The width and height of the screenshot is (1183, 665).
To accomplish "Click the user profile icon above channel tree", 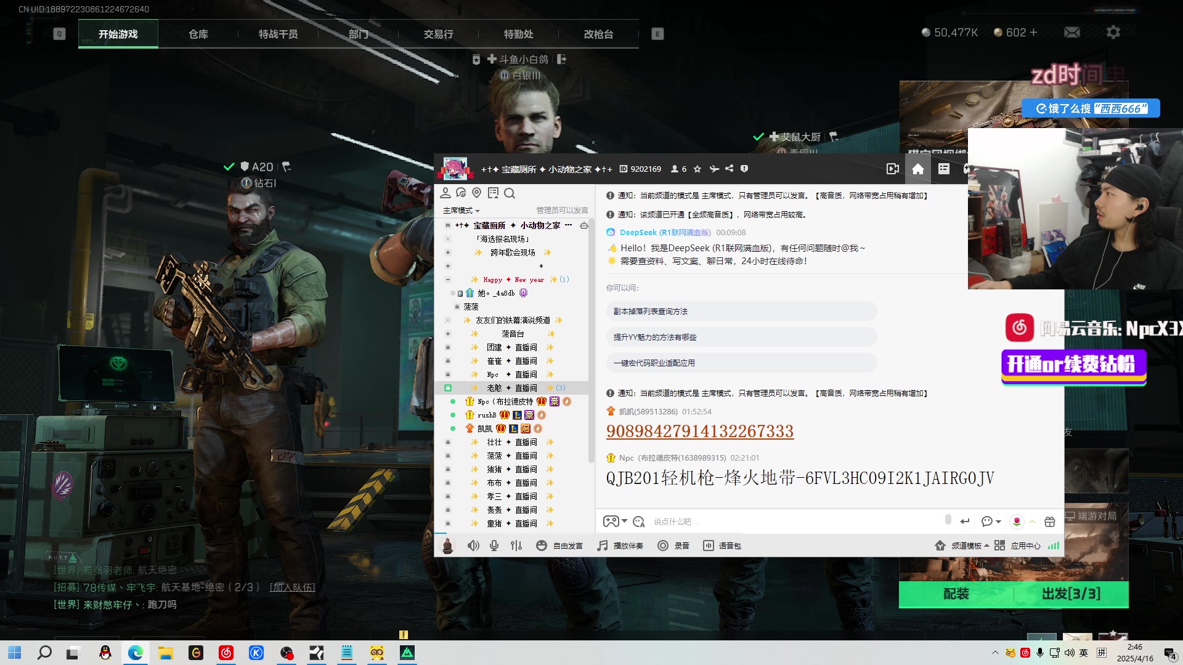I will point(445,193).
